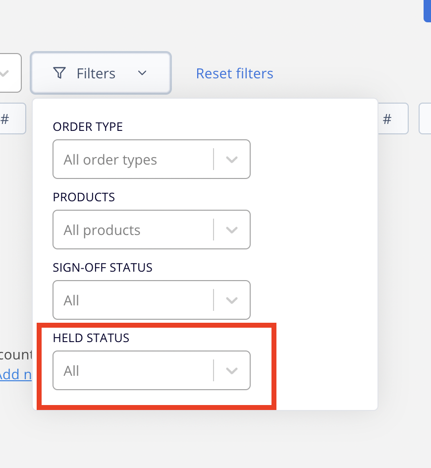
Task: Click the # field left of filter panel
Action: (x=13, y=119)
